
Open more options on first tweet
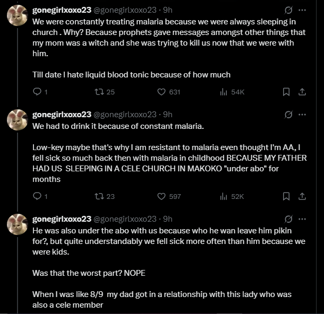(x=302, y=10)
